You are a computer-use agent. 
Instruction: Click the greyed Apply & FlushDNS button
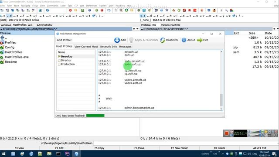[x=143, y=40]
